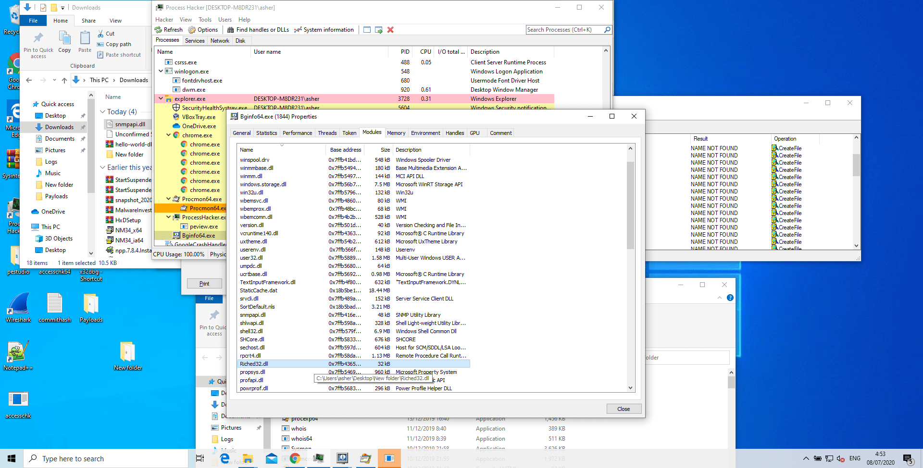Focus the Search Processes input field

pyautogui.click(x=564, y=30)
